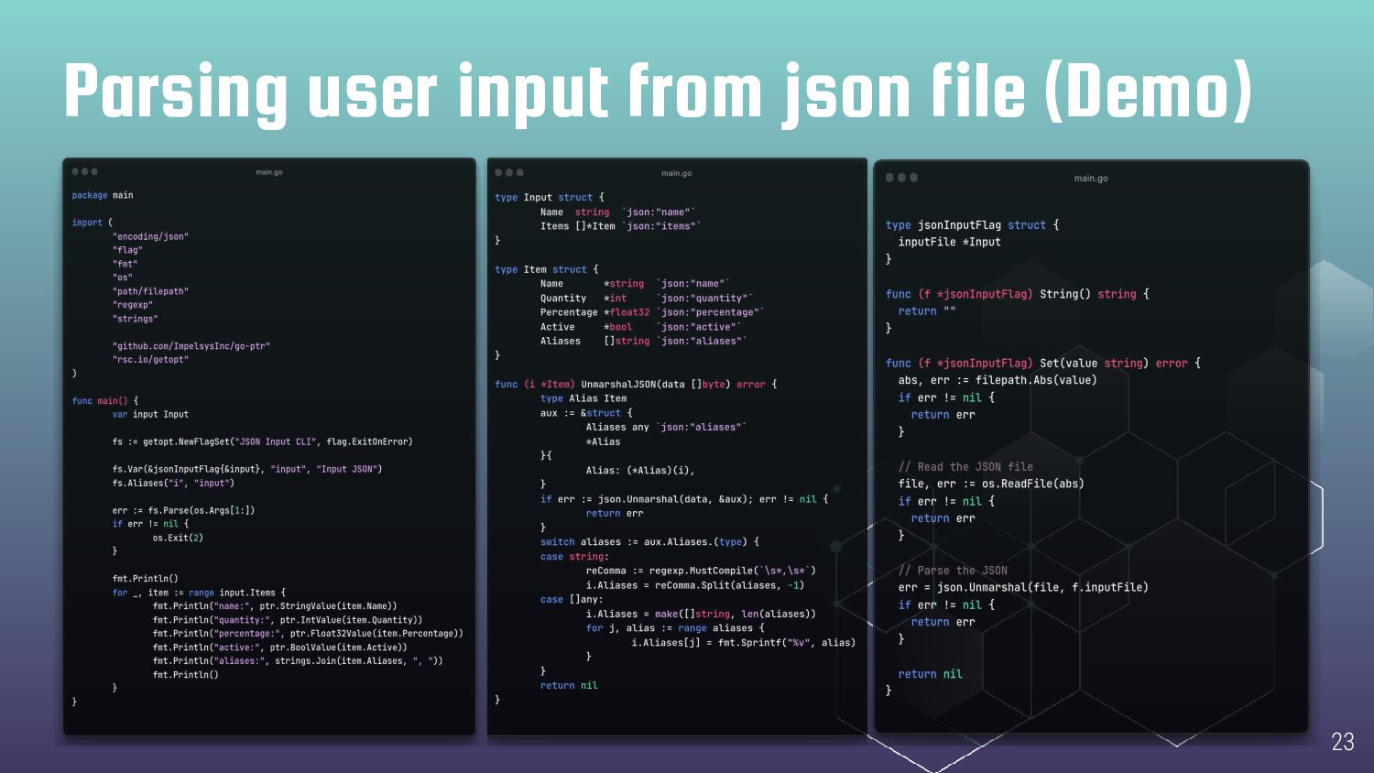
Task: Click the "i.Aliases = reComma.Split" line
Action: coord(695,585)
